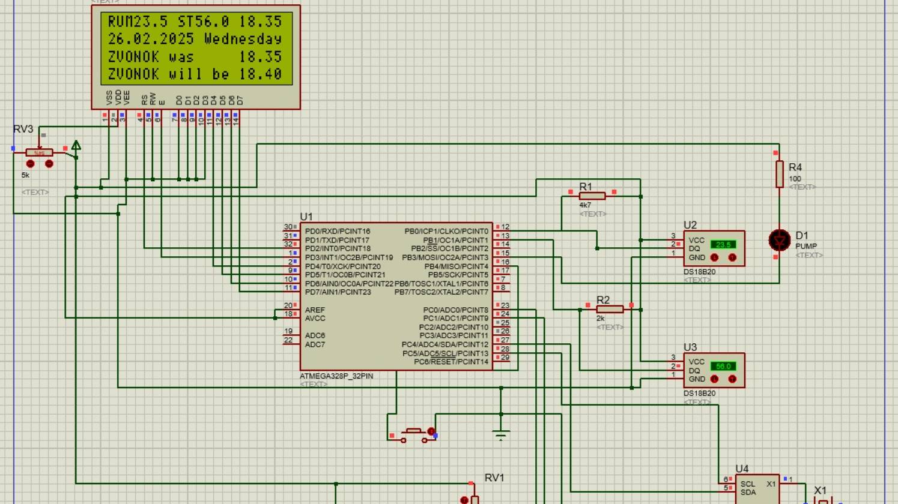Screen dimensions: 898x504
Task: Click the U4 reference label
Action: coord(742,469)
